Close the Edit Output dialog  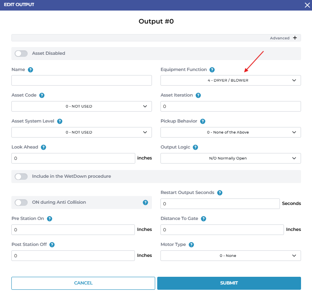click(x=307, y=5)
